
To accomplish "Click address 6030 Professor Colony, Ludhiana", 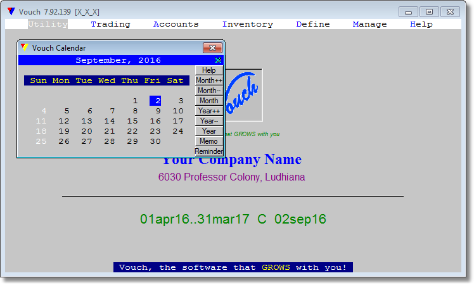I will [231, 177].
